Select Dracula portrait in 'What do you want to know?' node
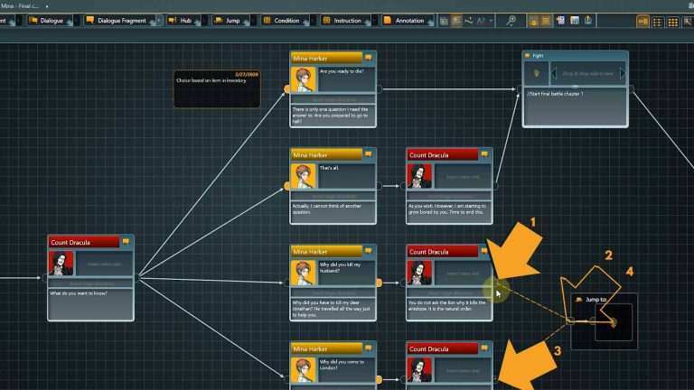The width and height of the screenshot is (694, 390). point(61,264)
